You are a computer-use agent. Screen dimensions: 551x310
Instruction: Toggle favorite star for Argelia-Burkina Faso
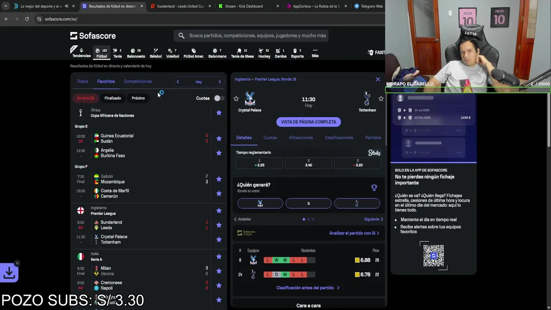(x=219, y=153)
